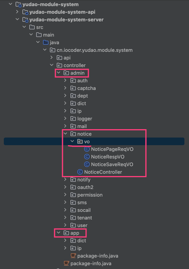Screen dimensions: 189x269
Task: Open NoticeSaveReqVO class file
Action: [112, 164]
